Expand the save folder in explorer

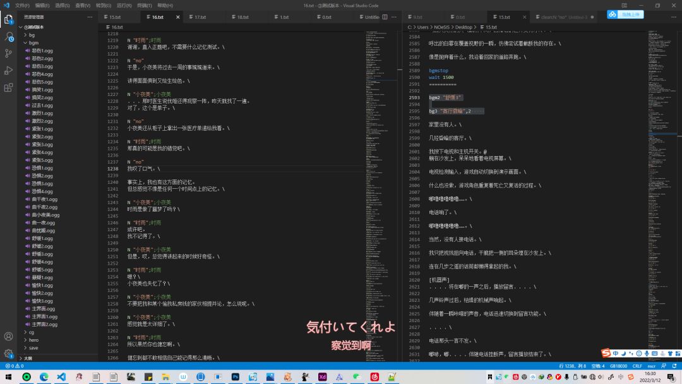pos(33,347)
